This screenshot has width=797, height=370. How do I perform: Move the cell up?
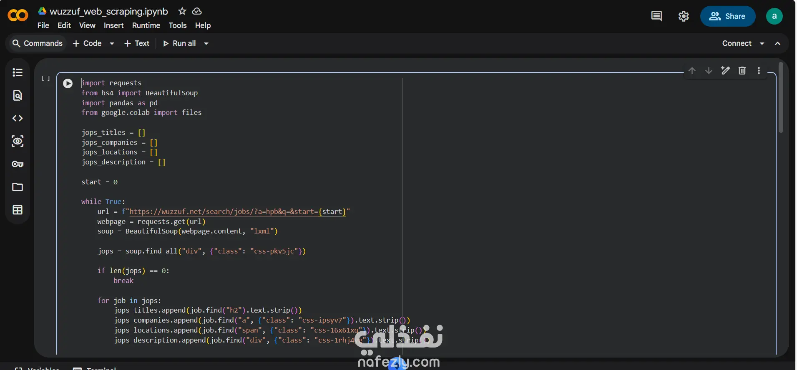tap(692, 71)
